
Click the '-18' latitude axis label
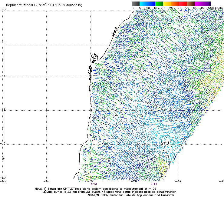(x=3, y=143)
